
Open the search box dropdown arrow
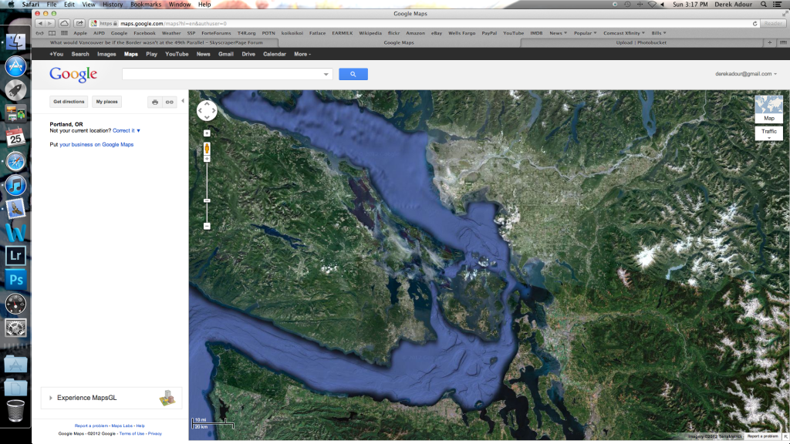coord(326,74)
